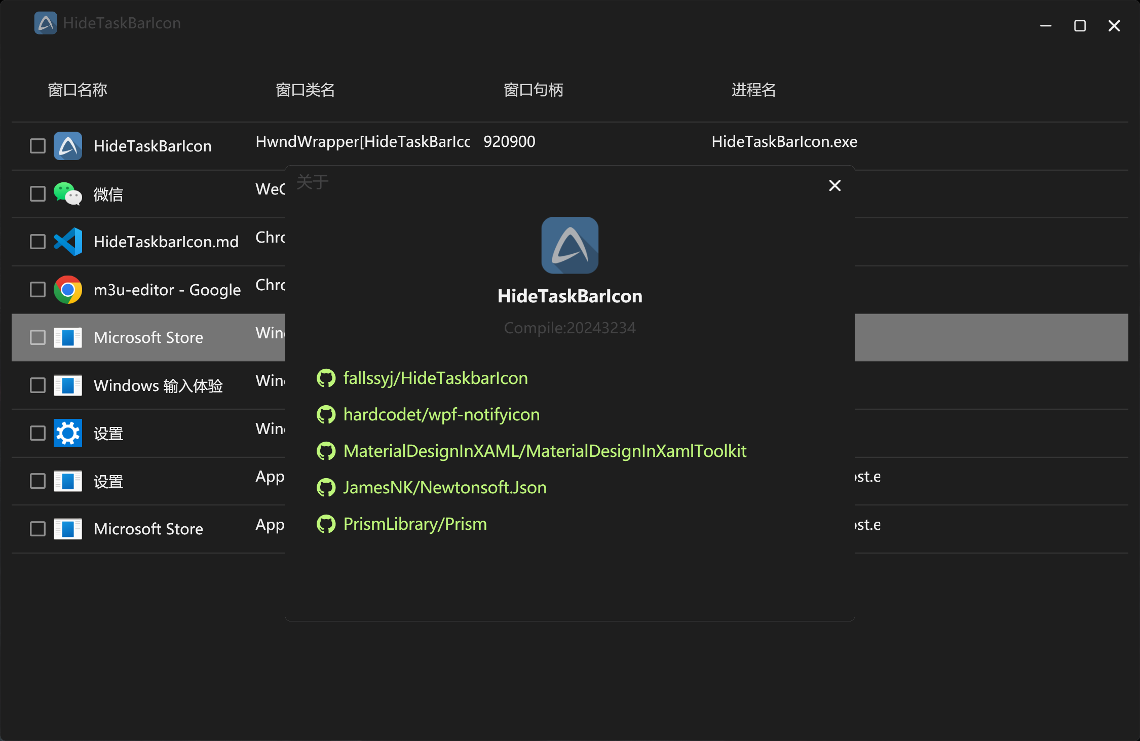Screen dimensions: 1140x741
Task: Open the JamesNK/Newtonsoft.Json link
Action: tap(444, 487)
